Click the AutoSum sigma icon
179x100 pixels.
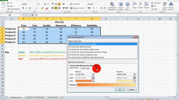(x=152, y=3)
